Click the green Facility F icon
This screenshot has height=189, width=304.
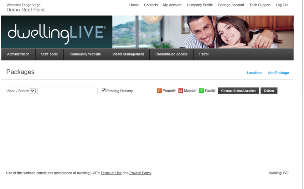(x=201, y=91)
